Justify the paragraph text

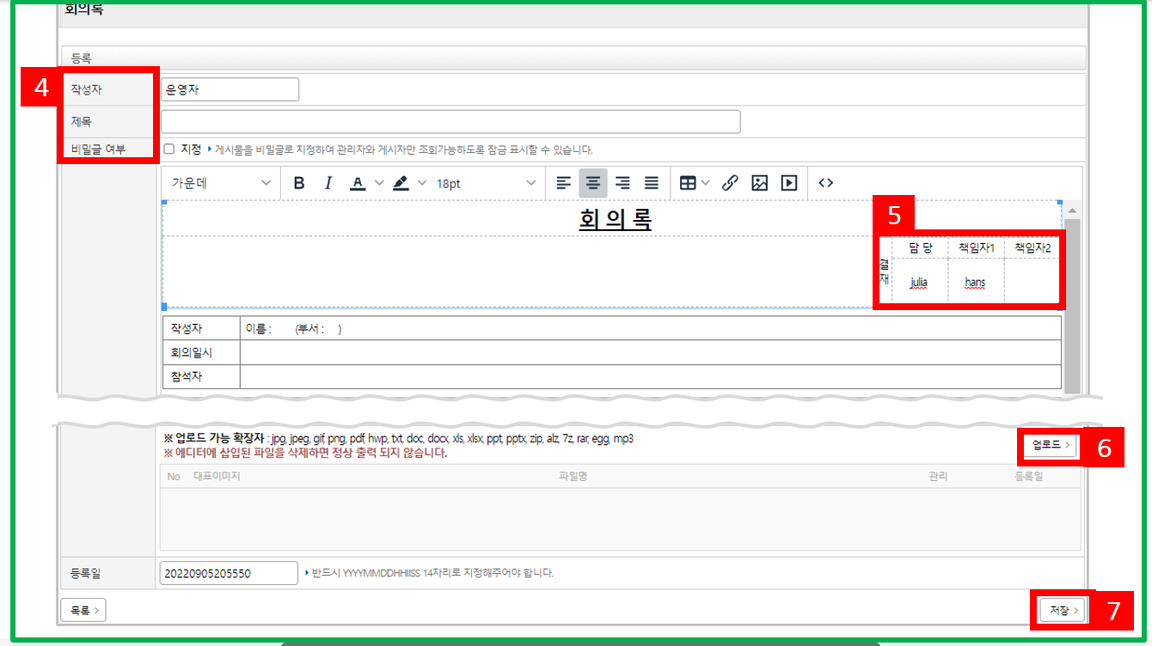coord(652,183)
